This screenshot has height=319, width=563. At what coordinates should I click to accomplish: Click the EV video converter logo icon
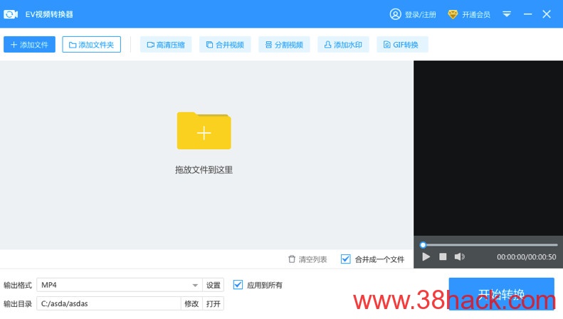pyautogui.click(x=11, y=14)
